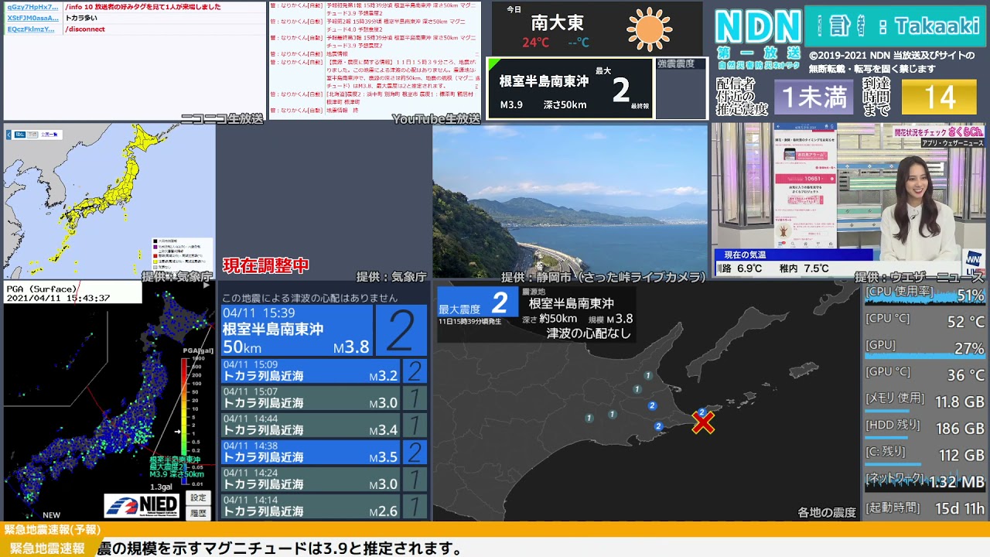
Task: Open the 14:14 トカラ列島近海 M2.6 entry
Action: pos(311,506)
